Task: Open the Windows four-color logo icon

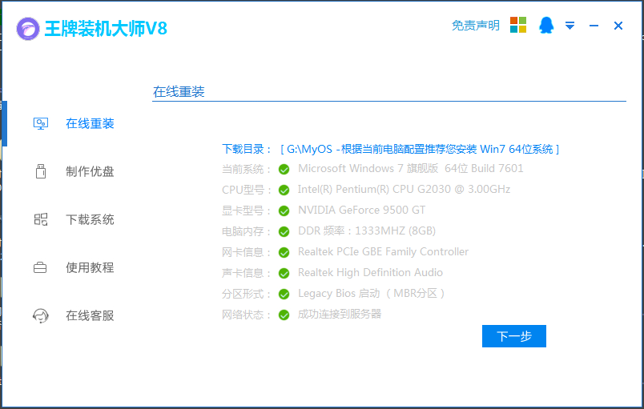Action: click(x=518, y=25)
